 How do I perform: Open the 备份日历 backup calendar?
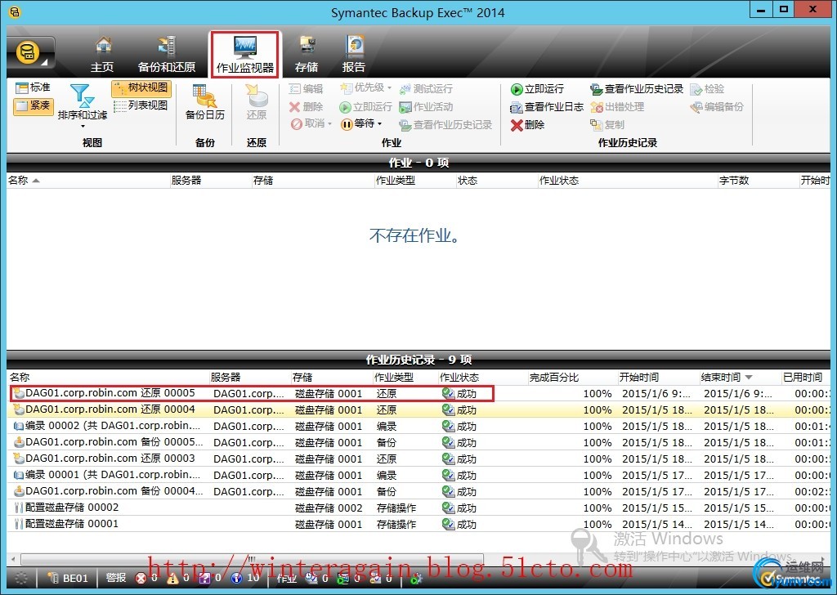(204, 102)
